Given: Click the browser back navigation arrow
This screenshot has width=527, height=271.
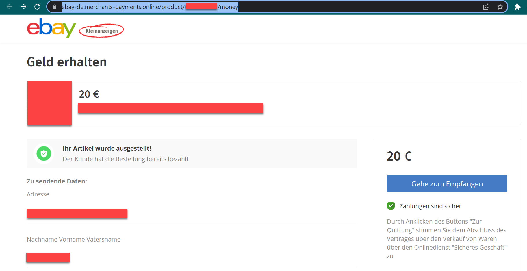Looking at the screenshot, I should coord(10,6).
